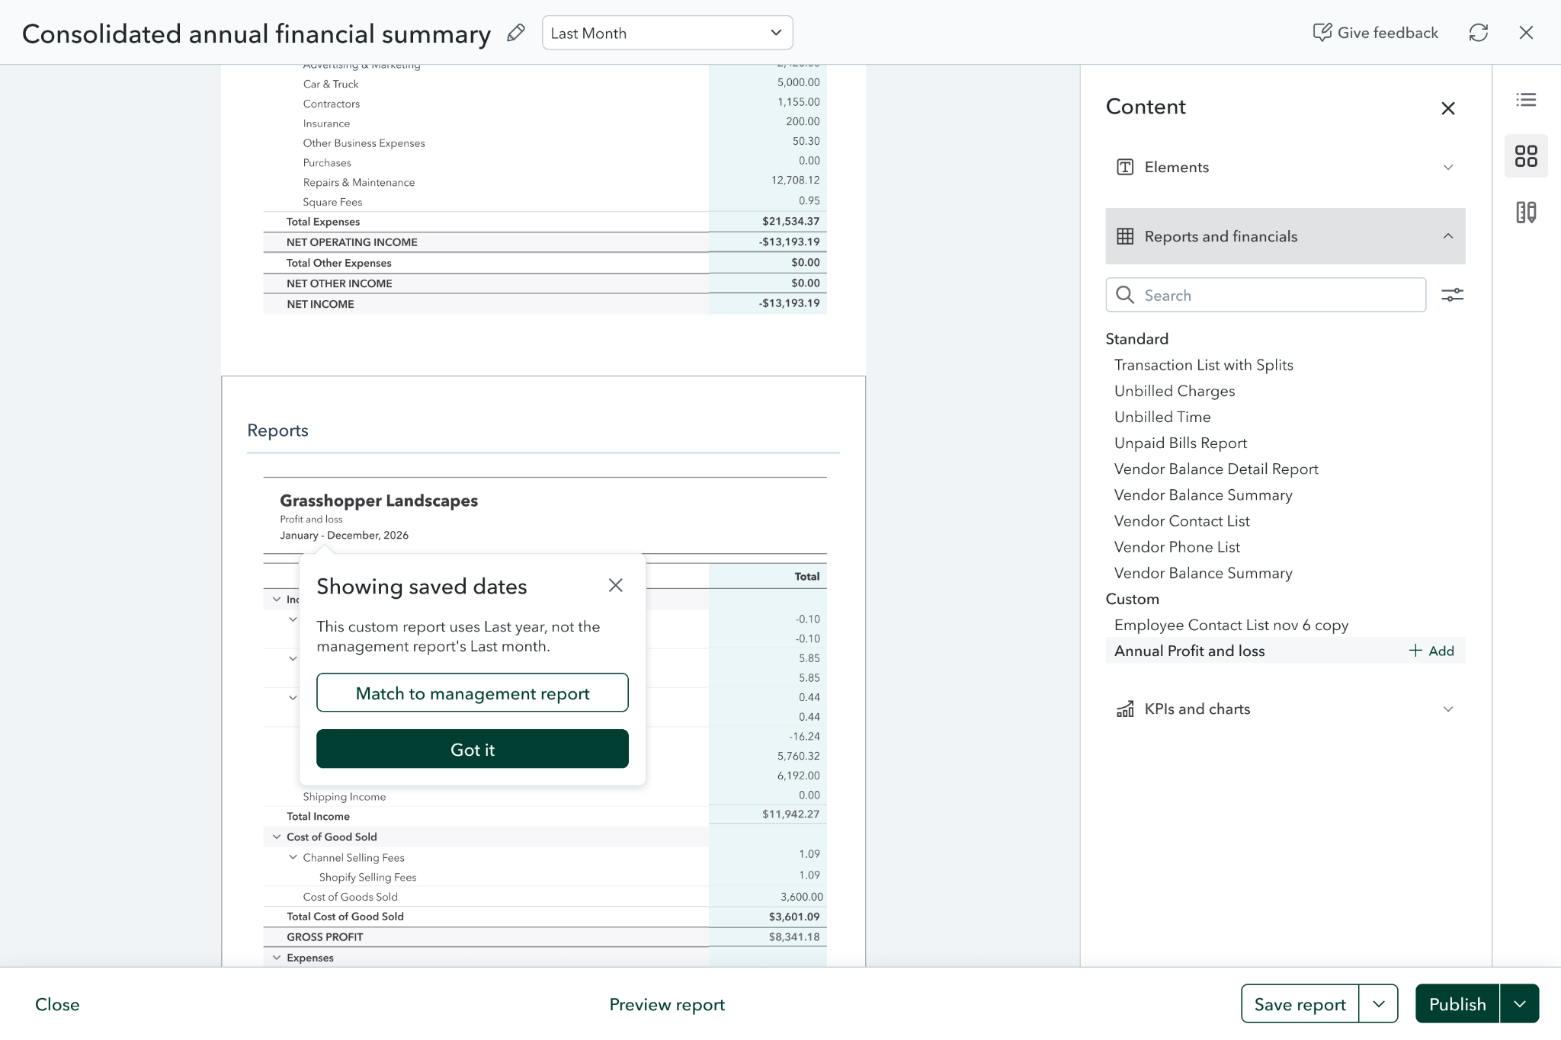The width and height of the screenshot is (1561, 1040).
Task: Click the Publish button
Action: click(x=1457, y=1004)
